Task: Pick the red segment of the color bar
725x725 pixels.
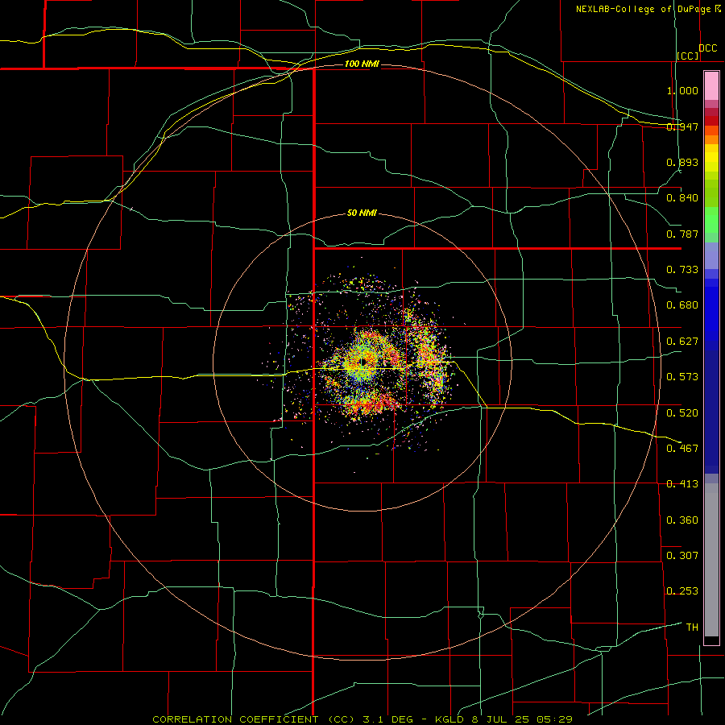Action: click(711, 121)
